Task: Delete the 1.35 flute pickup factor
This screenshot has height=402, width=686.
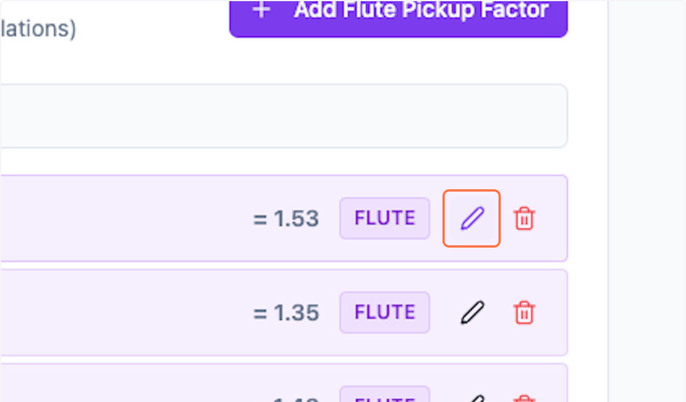Action: pos(524,312)
